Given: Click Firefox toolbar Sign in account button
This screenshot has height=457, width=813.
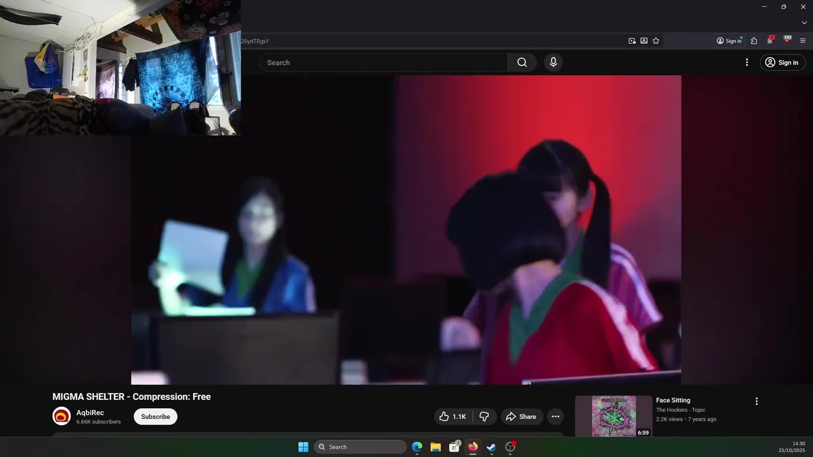Looking at the screenshot, I should [x=729, y=41].
